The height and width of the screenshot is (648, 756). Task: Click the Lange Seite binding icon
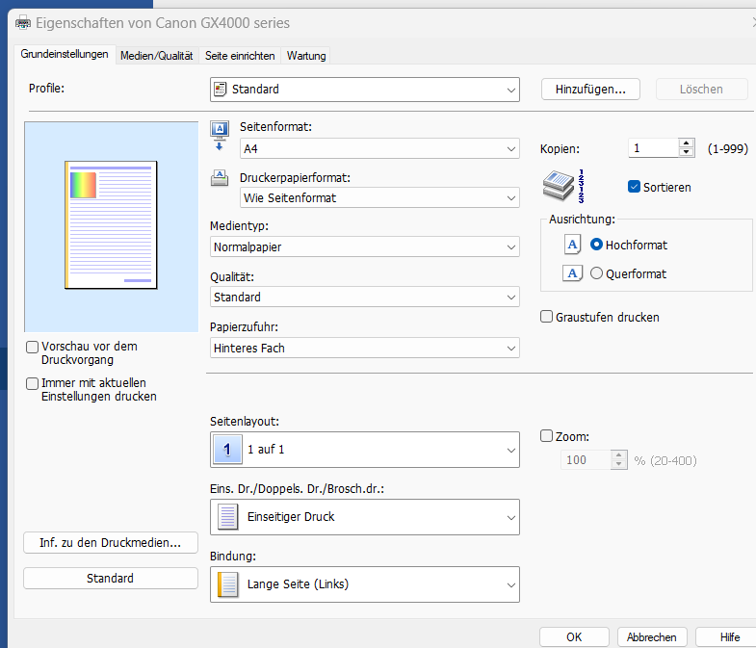point(227,584)
